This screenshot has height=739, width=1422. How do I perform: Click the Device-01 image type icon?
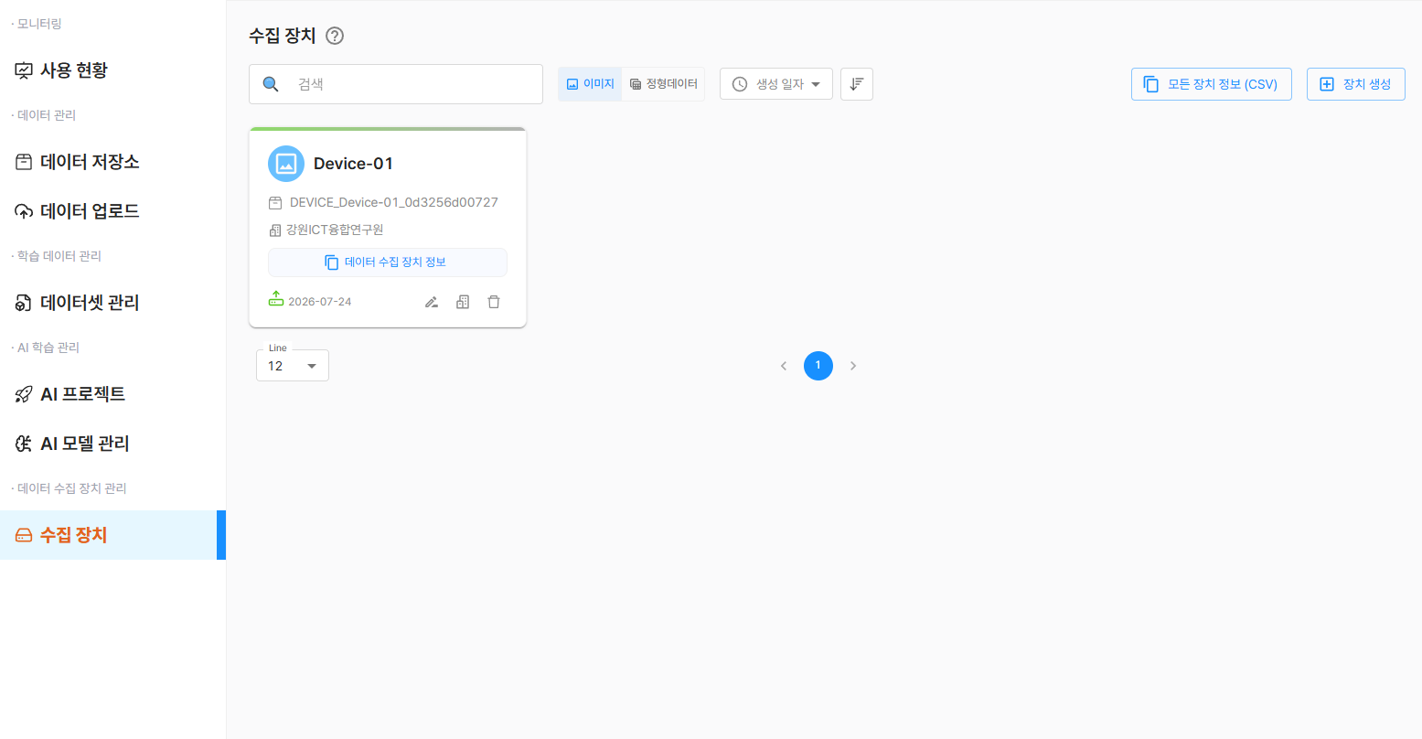(x=286, y=164)
